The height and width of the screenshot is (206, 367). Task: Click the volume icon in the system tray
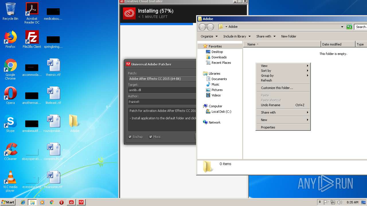pyautogui.click(x=340, y=202)
